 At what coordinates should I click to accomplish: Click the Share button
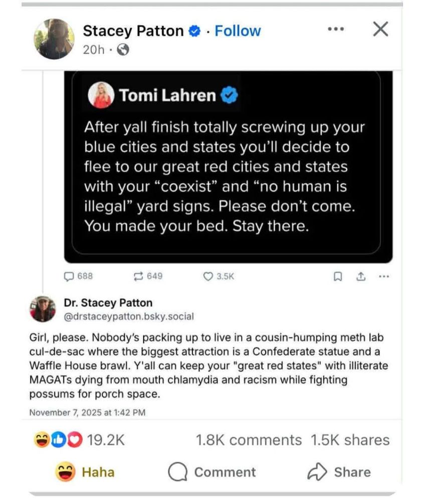[x=339, y=472]
